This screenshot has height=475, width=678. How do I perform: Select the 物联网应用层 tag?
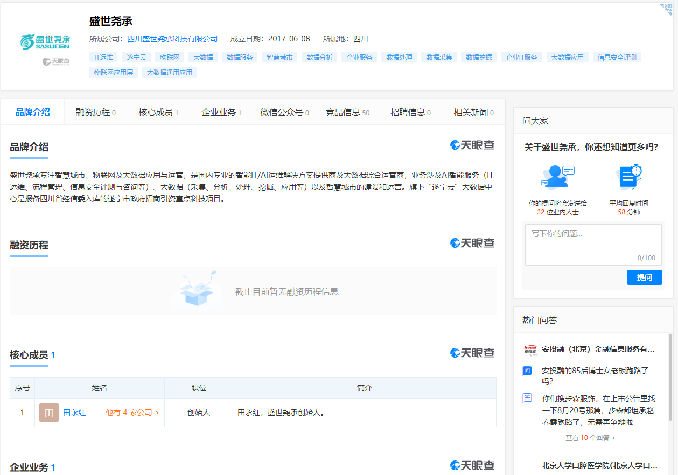[114, 72]
